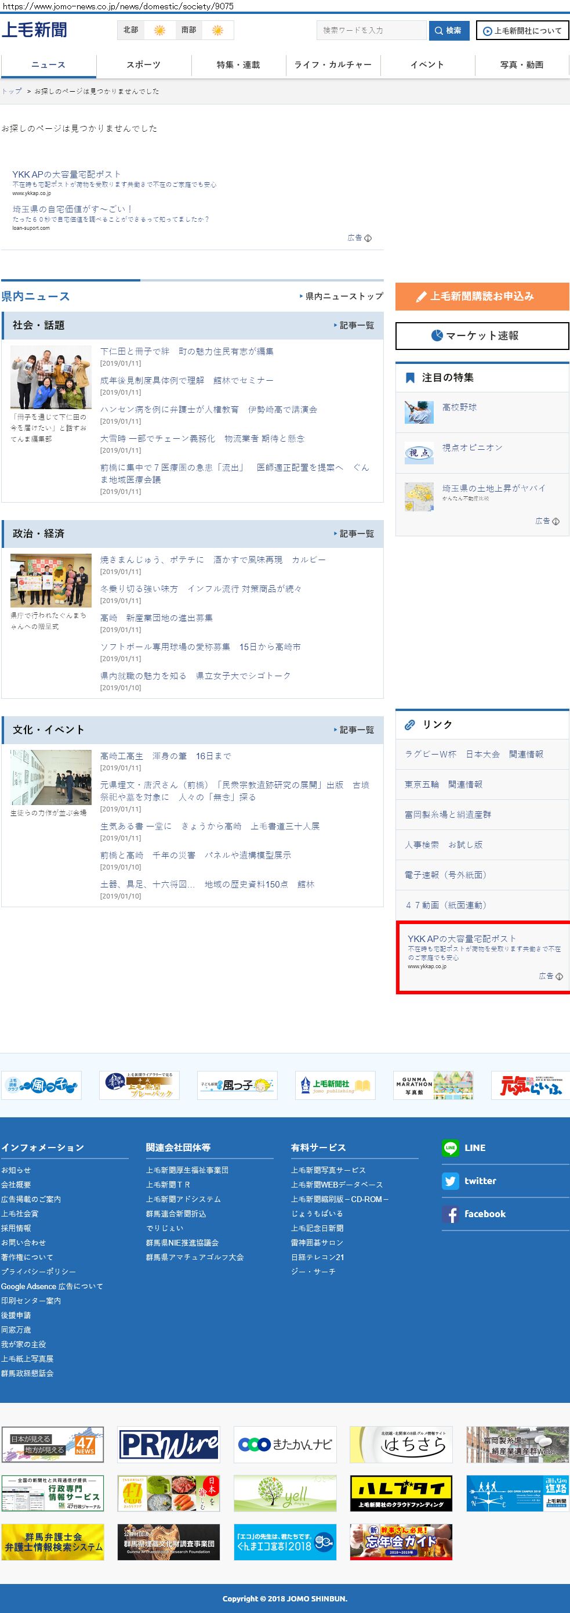This screenshot has width=570, height=1613.
Task: Open 社会・話題 記事一覧 arrow link
Action: tap(354, 326)
